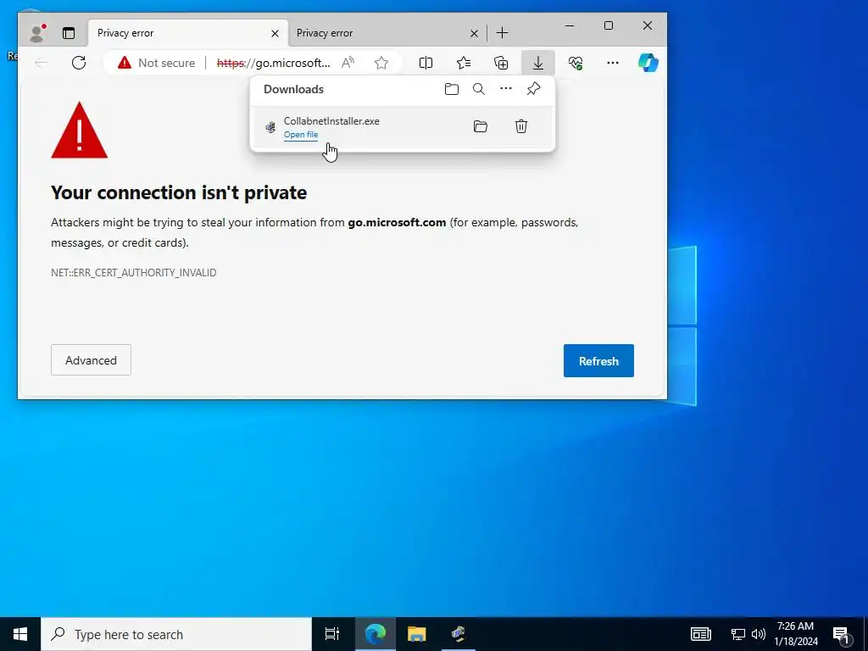
Task: Open the Favorites list icon
Action: pos(464,63)
